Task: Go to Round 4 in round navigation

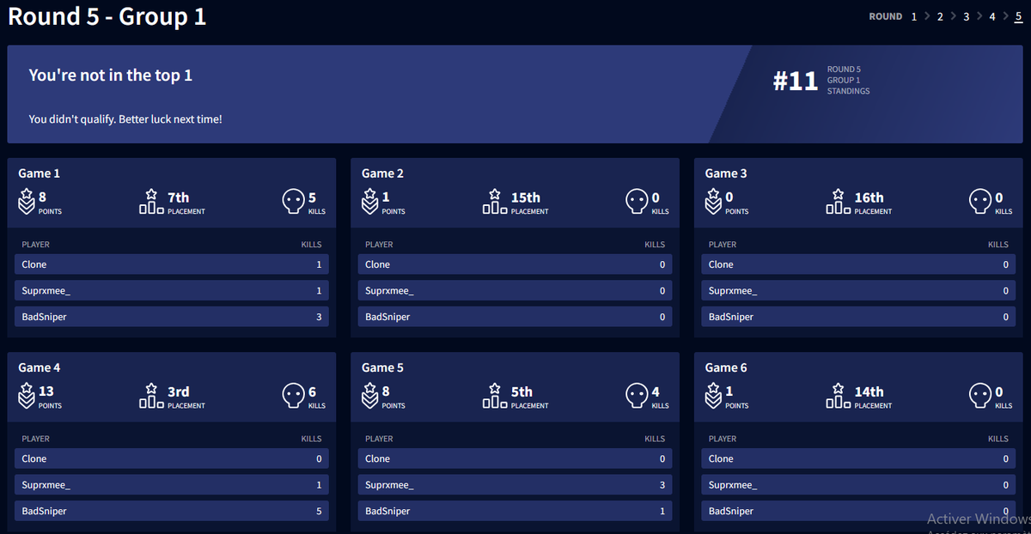Action: pyautogui.click(x=992, y=16)
